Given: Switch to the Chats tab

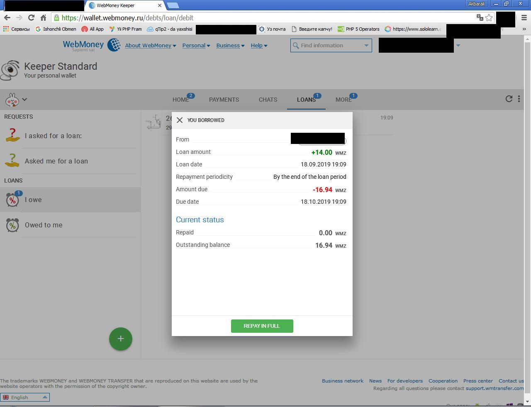Looking at the screenshot, I should click(x=268, y=100).
